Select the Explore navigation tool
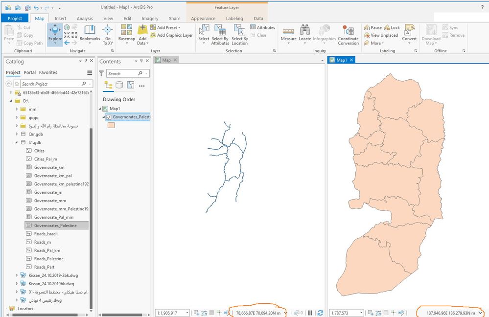The height and width of the screenshot is (317, 489). (55, 34)
